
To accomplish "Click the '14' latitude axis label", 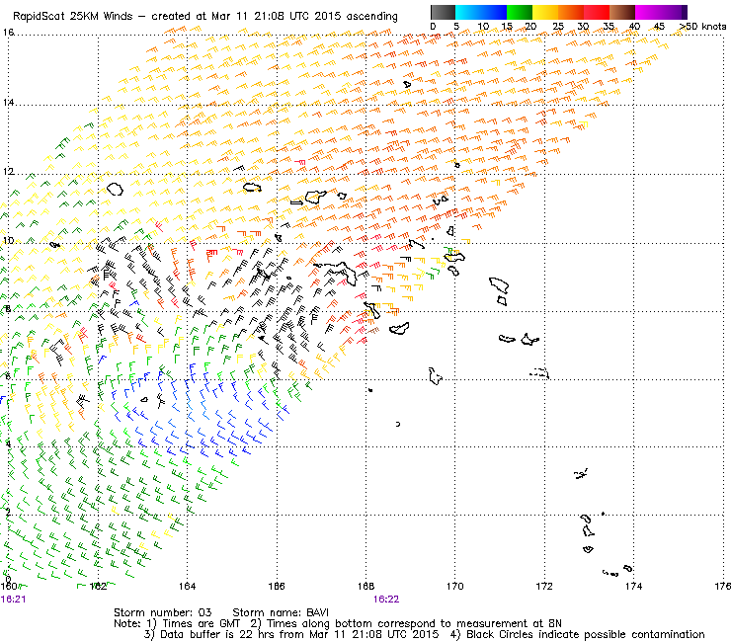I will click(x=8, y=102).
